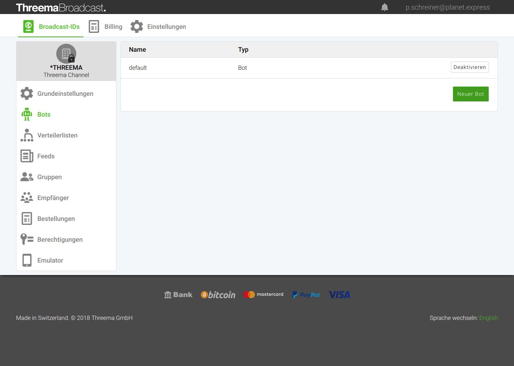The height and width of the screenshot is (366, 514).
Task: Click the PayPal payment logo
Action: coord(306,295)
